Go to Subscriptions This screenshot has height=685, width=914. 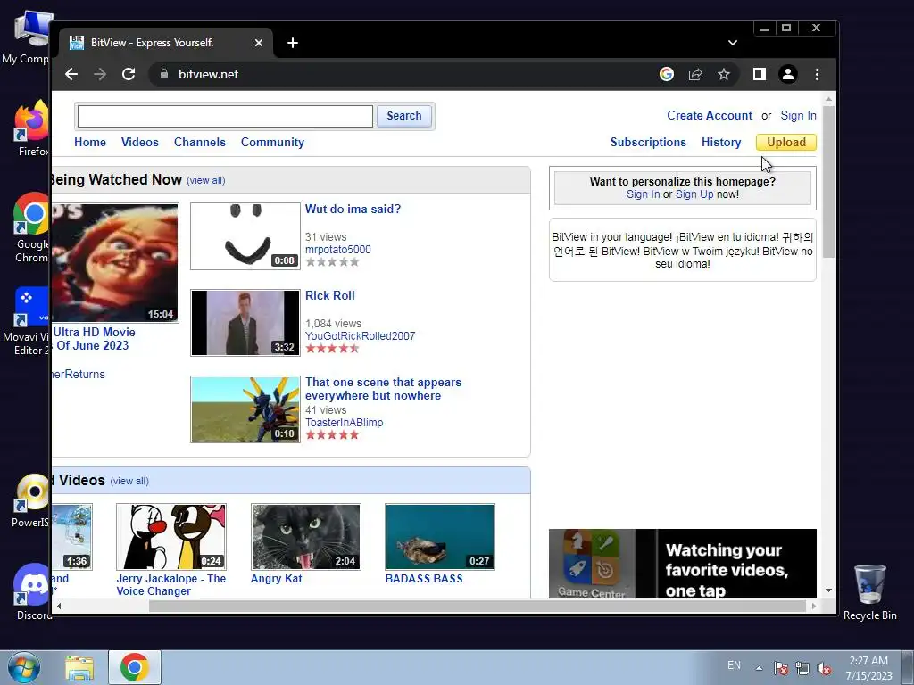648,142
